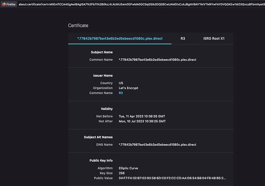Open the ISRG Root X1 tab
The width and height of the screenshot is (265, 186).
(x=214, y=38)
